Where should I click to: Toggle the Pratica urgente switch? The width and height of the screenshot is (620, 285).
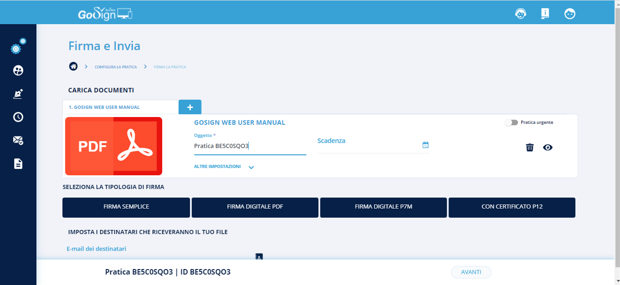[511, 122]
